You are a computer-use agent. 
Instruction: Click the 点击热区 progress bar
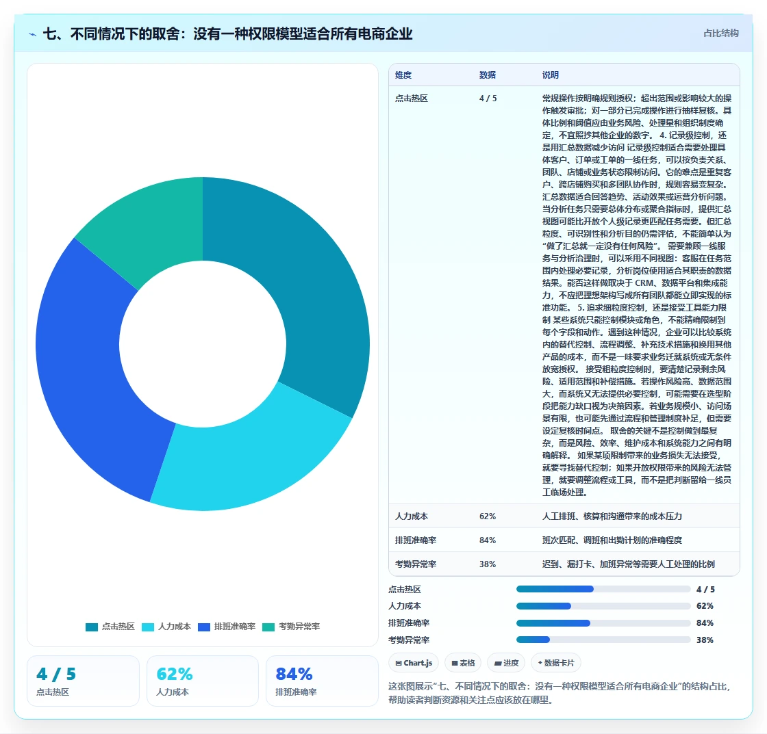tap(603, 590)
